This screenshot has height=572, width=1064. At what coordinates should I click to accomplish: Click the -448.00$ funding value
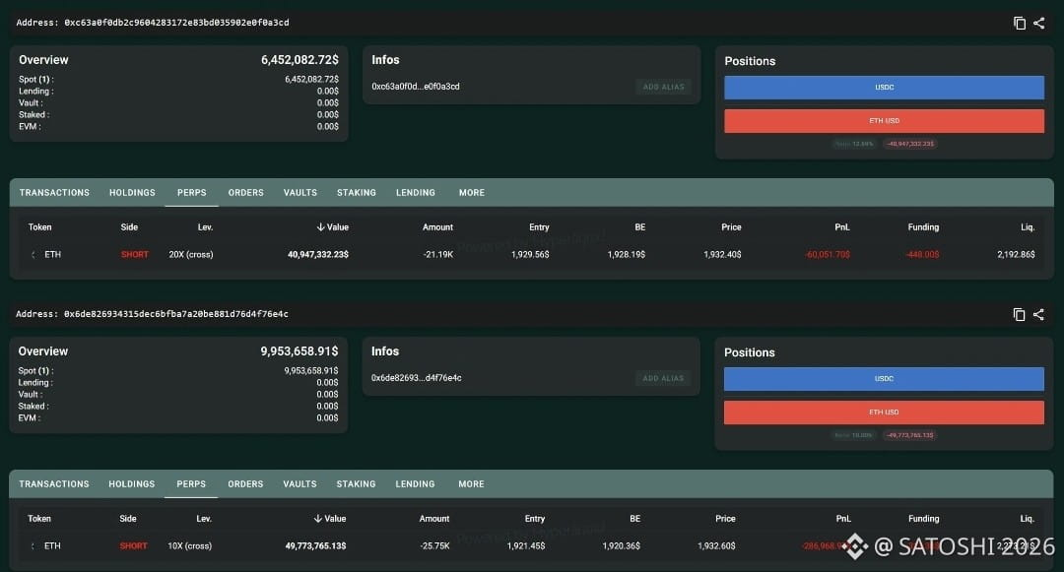click(922, 255)
